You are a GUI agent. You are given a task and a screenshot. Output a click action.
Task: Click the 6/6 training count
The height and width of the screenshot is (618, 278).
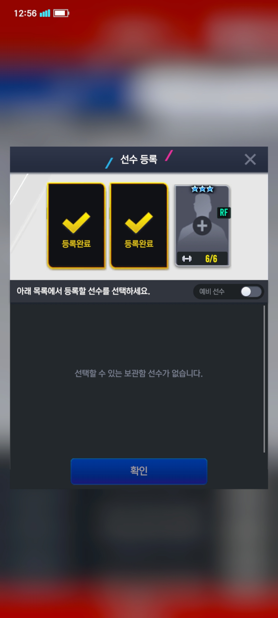[x=211, y=259]
